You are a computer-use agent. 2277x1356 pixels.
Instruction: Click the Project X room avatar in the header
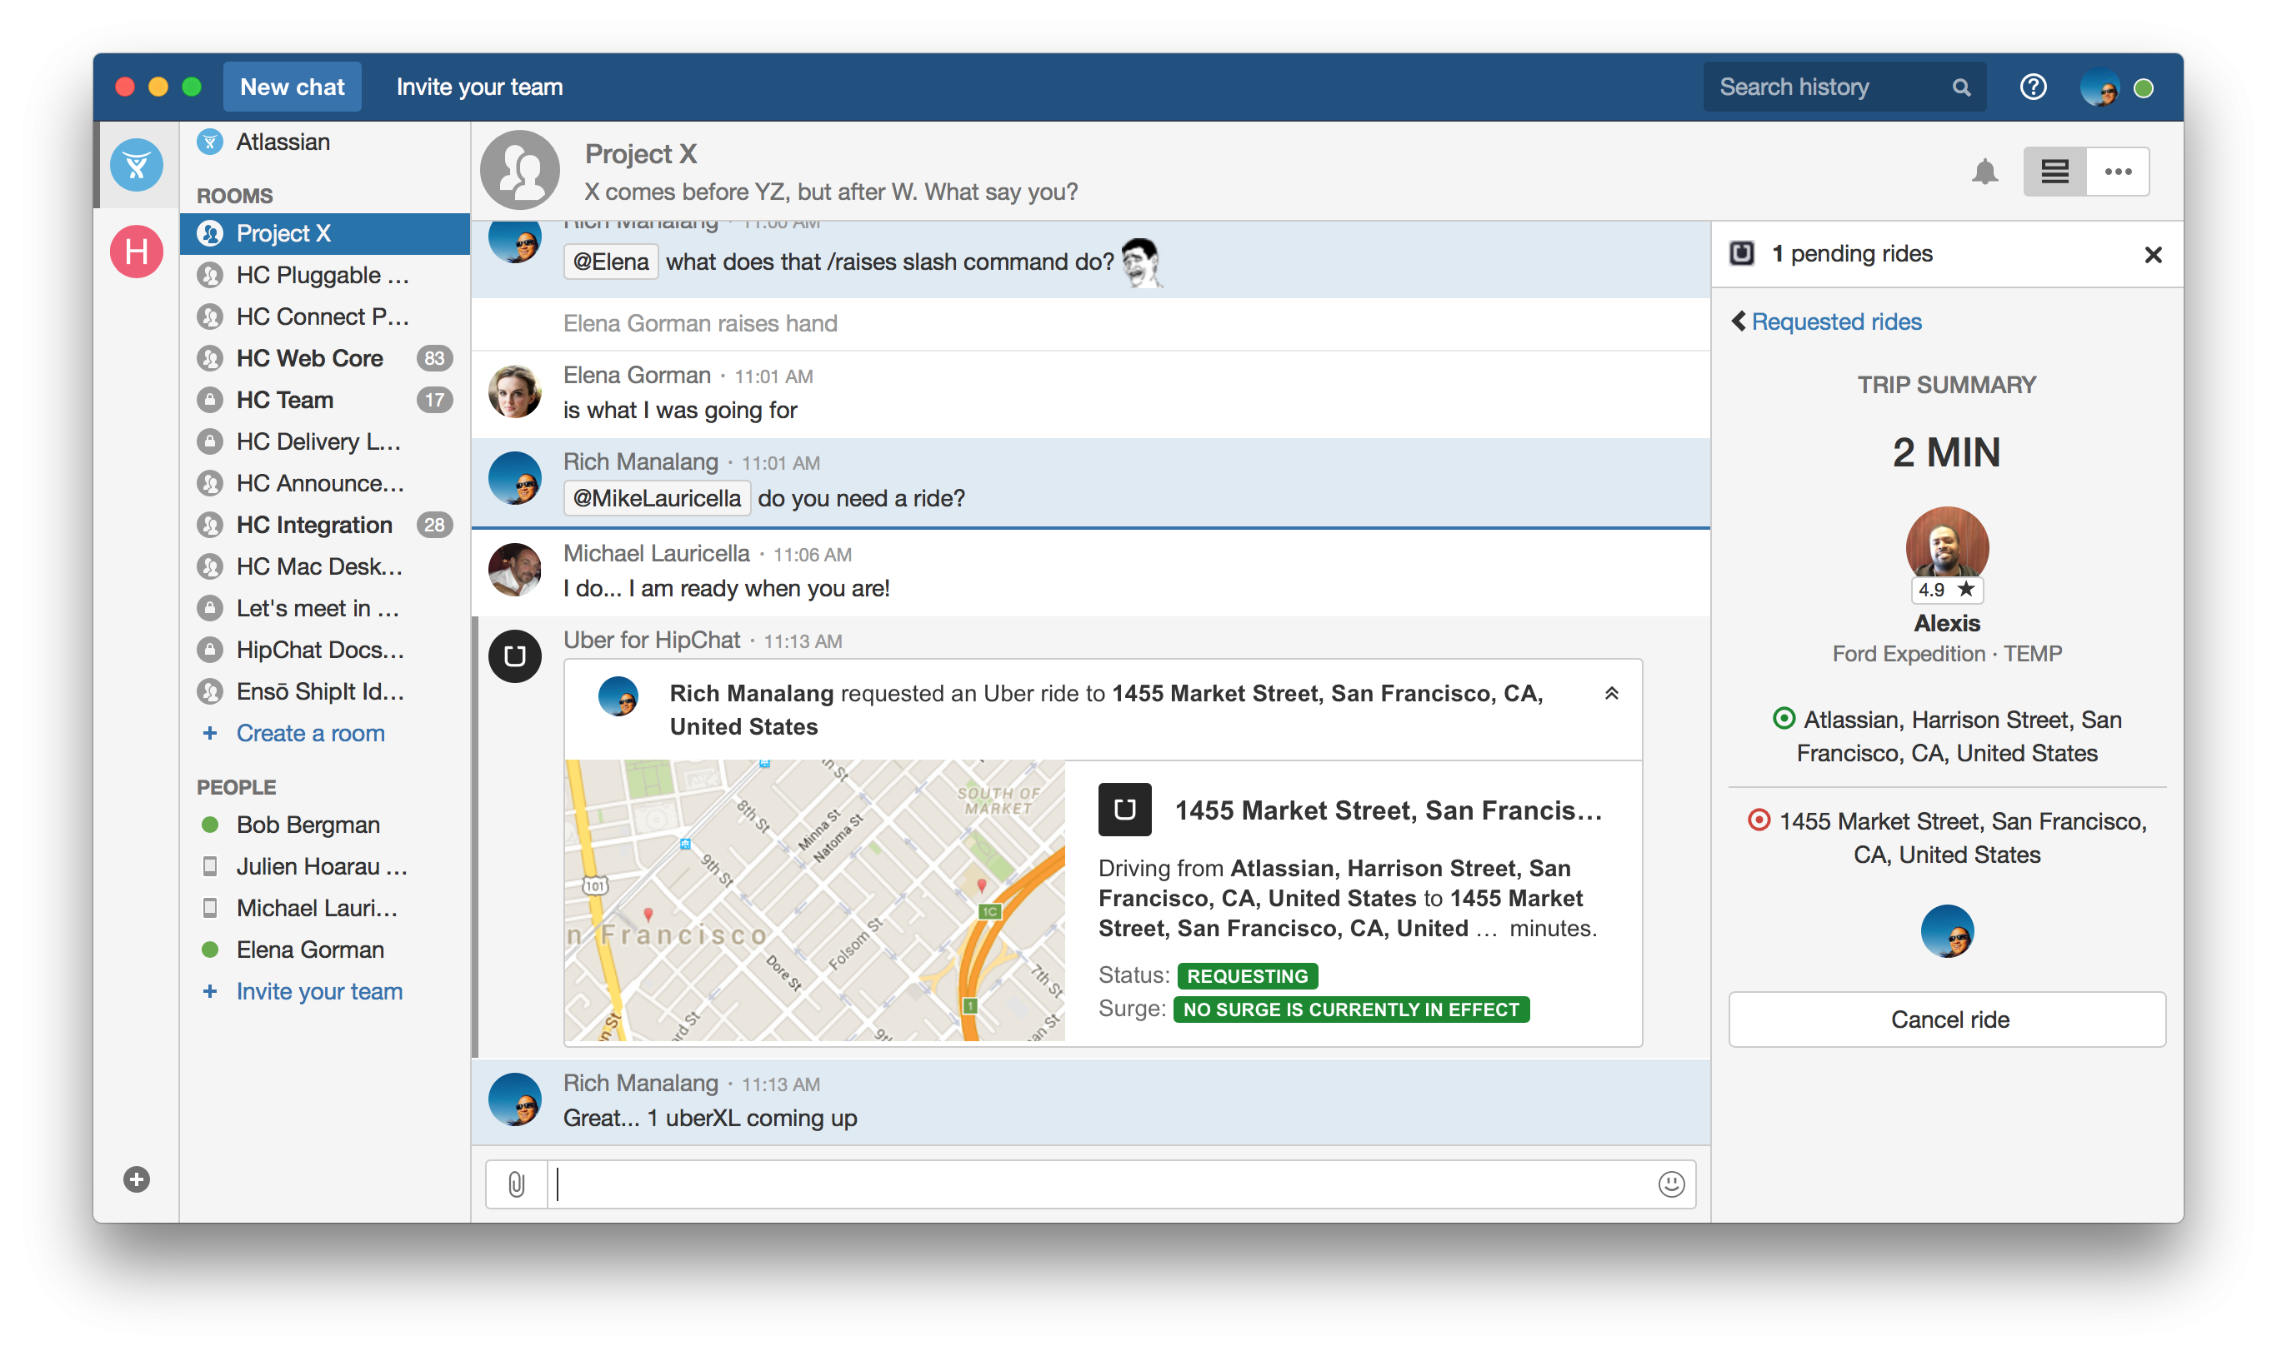[x=520, y=171]
